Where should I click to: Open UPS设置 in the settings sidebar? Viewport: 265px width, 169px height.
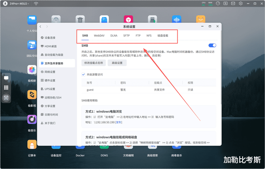pos(57,89)
